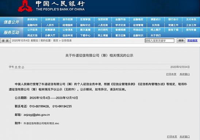Choose 金融知识 from the navigation

click(x=138, y=35)
